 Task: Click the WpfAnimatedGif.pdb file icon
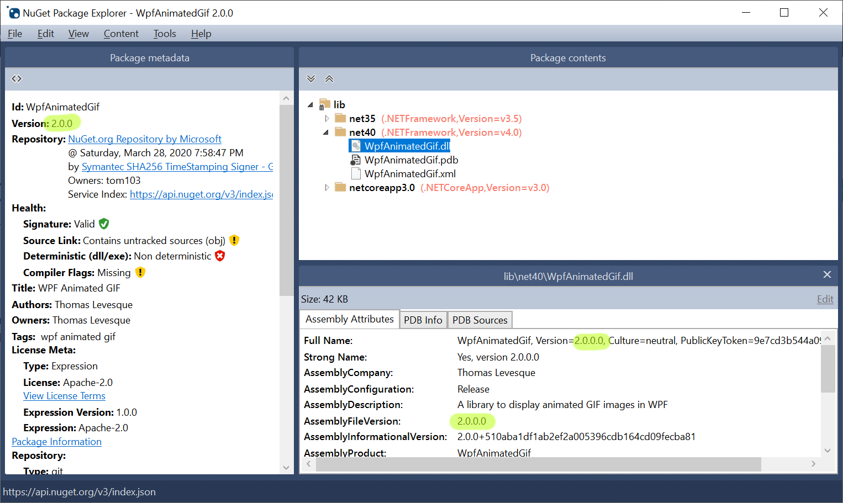click(356, 160)
